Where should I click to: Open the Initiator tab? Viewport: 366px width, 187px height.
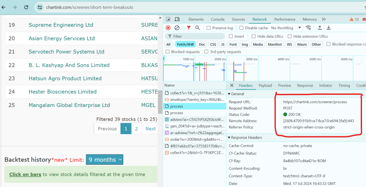click(x=326, y=85)
